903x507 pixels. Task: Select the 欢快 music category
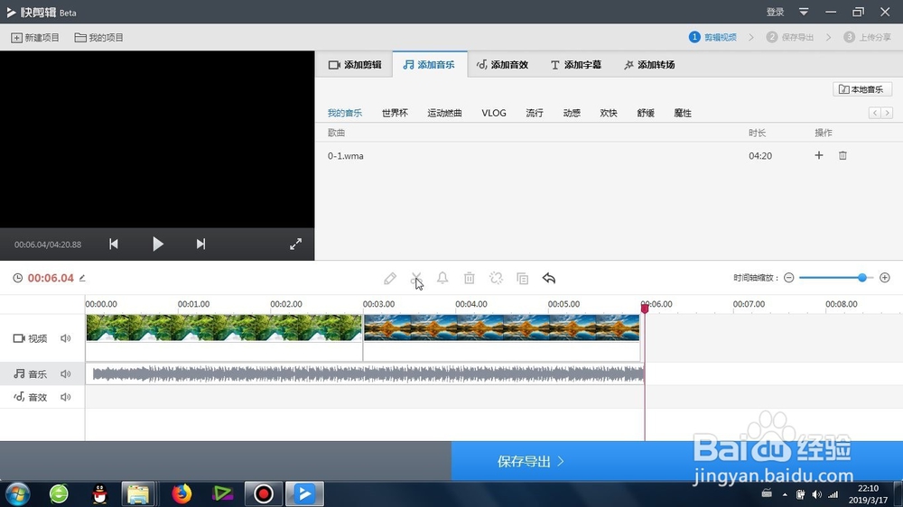coord(608,113)
